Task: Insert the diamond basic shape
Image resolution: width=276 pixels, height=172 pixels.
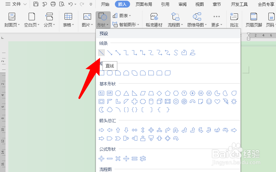Action: 159,93
